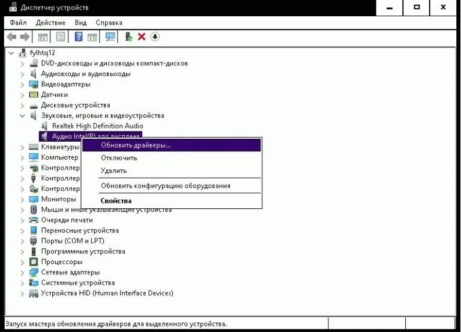461x332 pixels.
Task: Click the Процессоры chip icon
Action: click(34, 262)
